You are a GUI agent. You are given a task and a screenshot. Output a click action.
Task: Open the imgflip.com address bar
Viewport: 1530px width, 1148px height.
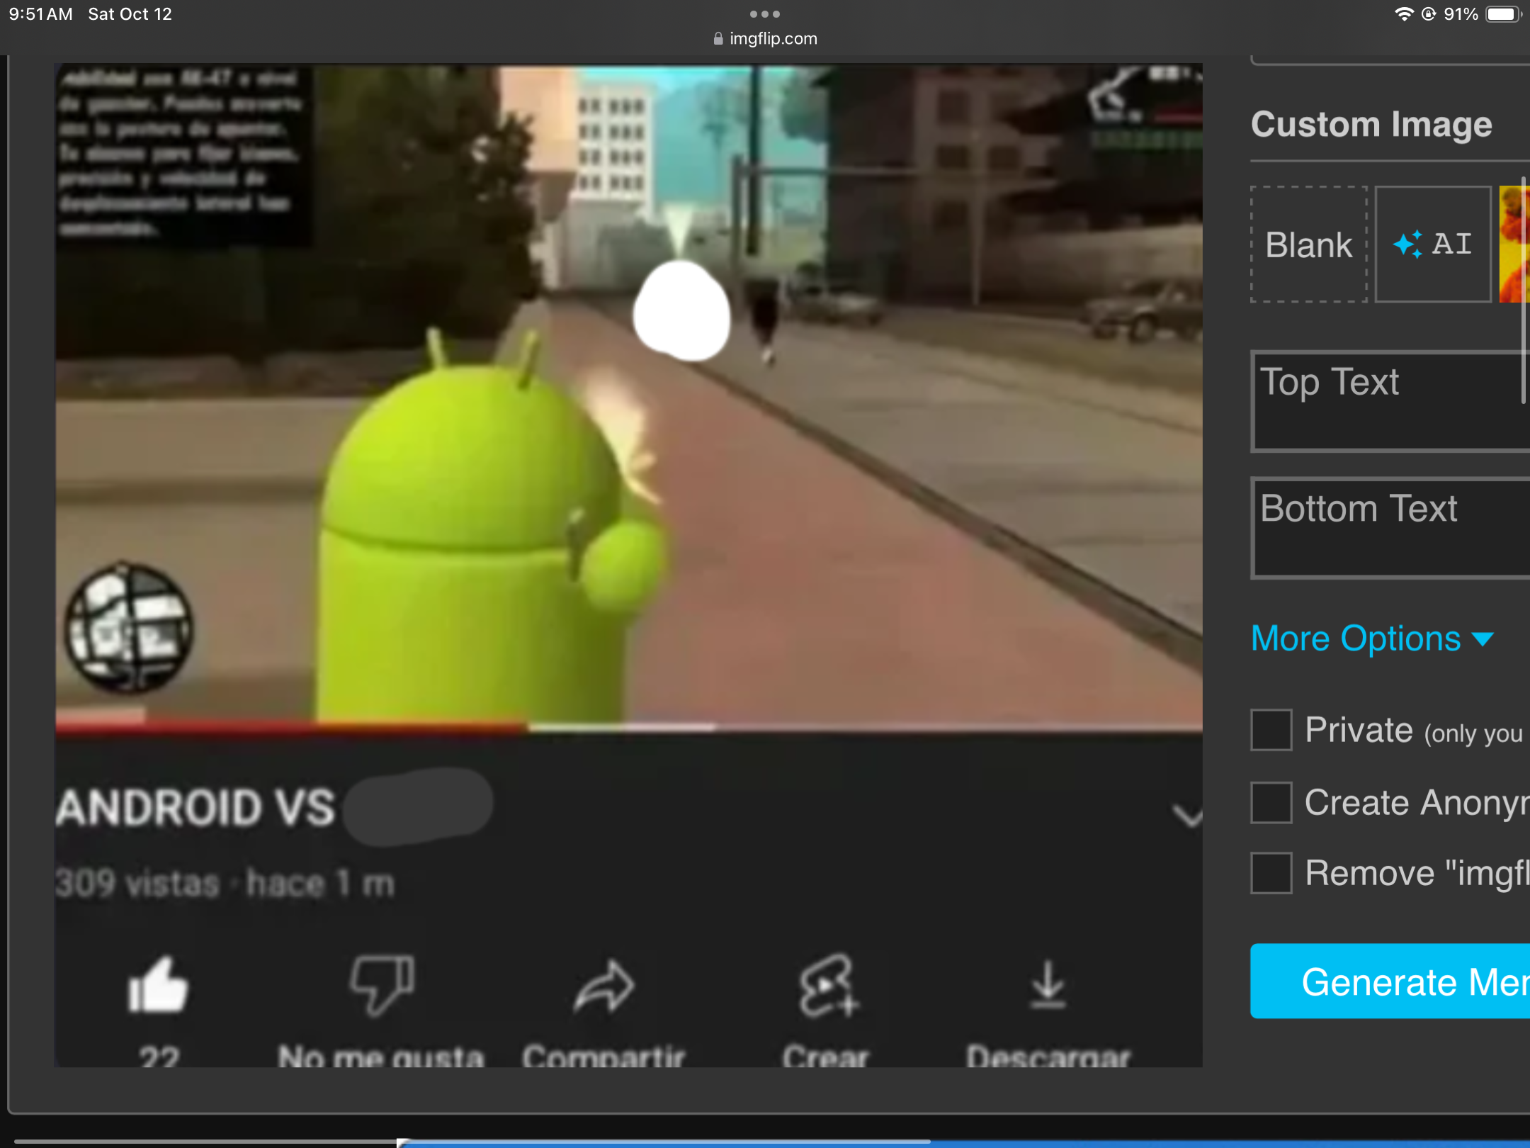point(764,38)
